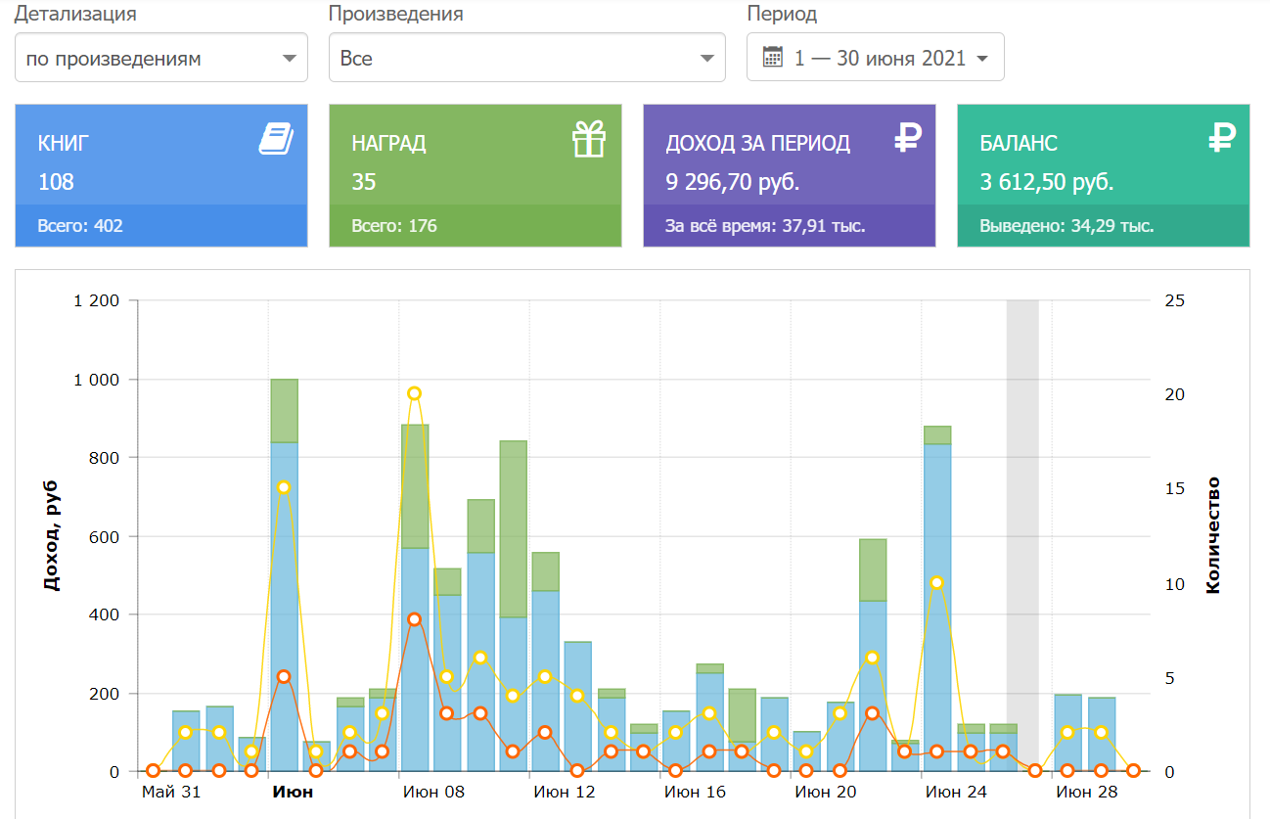Viewport: 1270px width, 819px height.
Task: Click the yellow data point at 10 count
Action: coord(936,582)
